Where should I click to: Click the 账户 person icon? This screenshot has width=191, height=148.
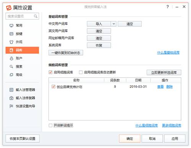pos(11,58)
